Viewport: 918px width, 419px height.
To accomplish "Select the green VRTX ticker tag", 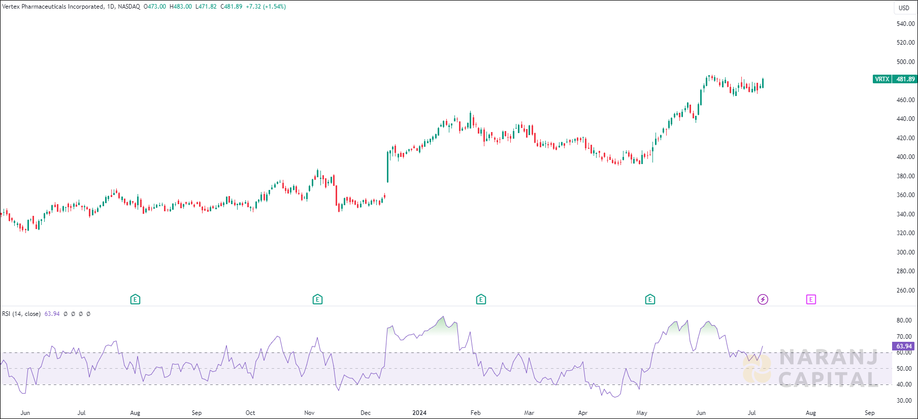I will coord(882,79).
